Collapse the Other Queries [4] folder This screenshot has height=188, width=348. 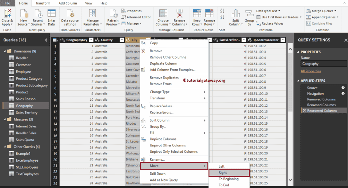tap(5, 146)
